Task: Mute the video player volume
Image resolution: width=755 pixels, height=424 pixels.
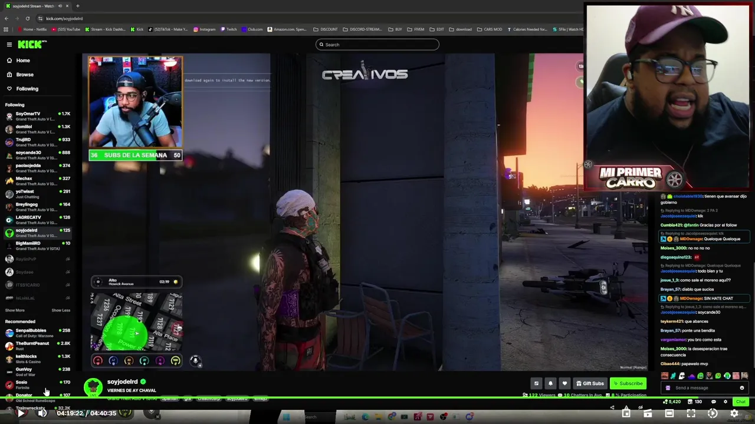Action: 42,413
